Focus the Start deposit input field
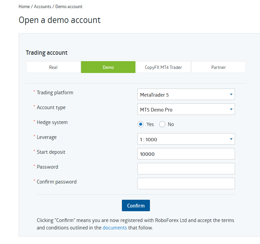Screen dimensions: 260x244 pyautogui.click(x=186, y=154)
